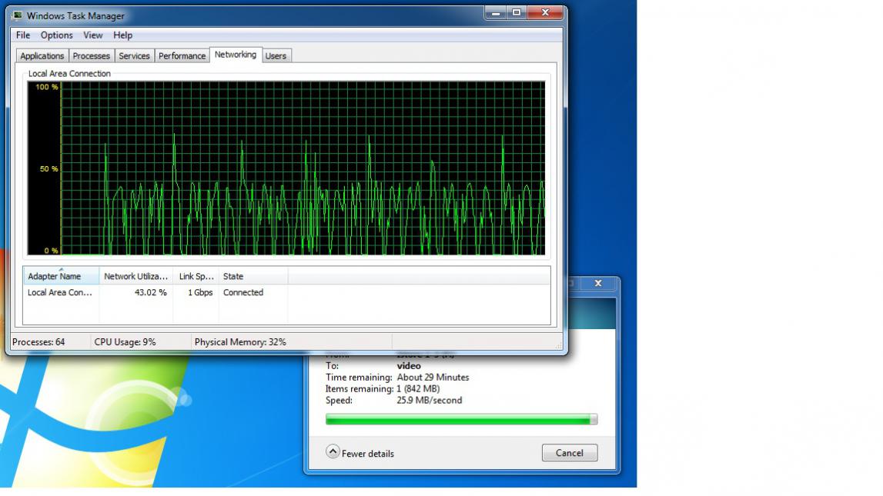Open the View menu
Image resolution: width=883 pixels, height=496 pixels.
pos(93,35)
